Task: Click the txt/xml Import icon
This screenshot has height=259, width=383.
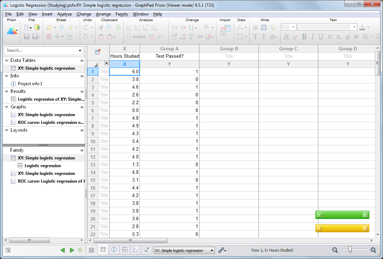Action: coord(225,31)
